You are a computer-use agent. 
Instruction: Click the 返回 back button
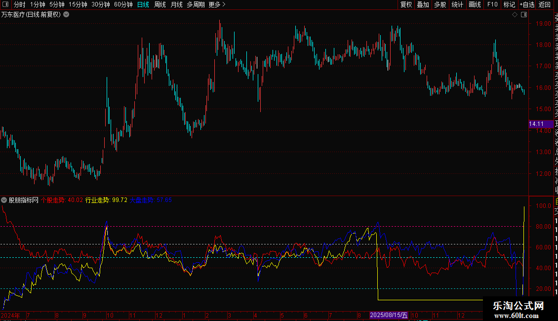[545, 4]
